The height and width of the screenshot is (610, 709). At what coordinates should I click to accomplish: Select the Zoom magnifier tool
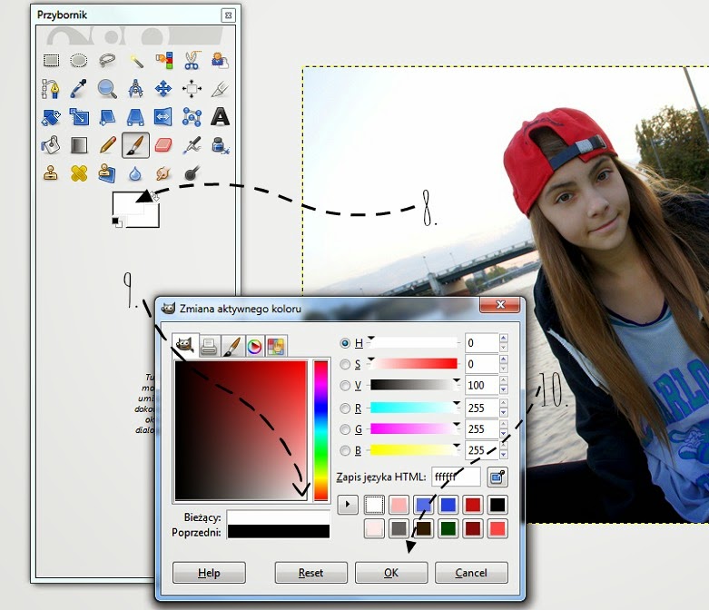pos(107,89)
